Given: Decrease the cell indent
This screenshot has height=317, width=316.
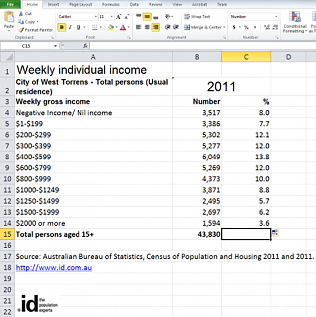Looking at the screenshot, I should tap(167, 27).
